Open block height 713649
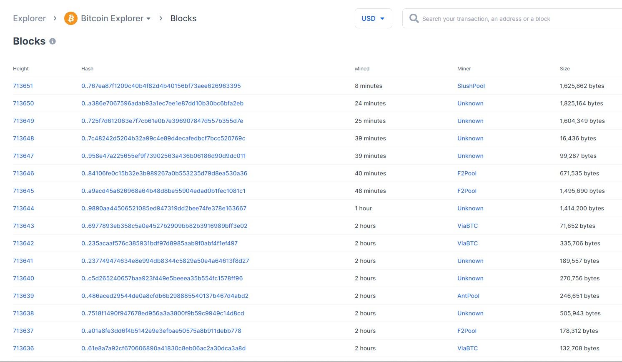 point(23,121)
